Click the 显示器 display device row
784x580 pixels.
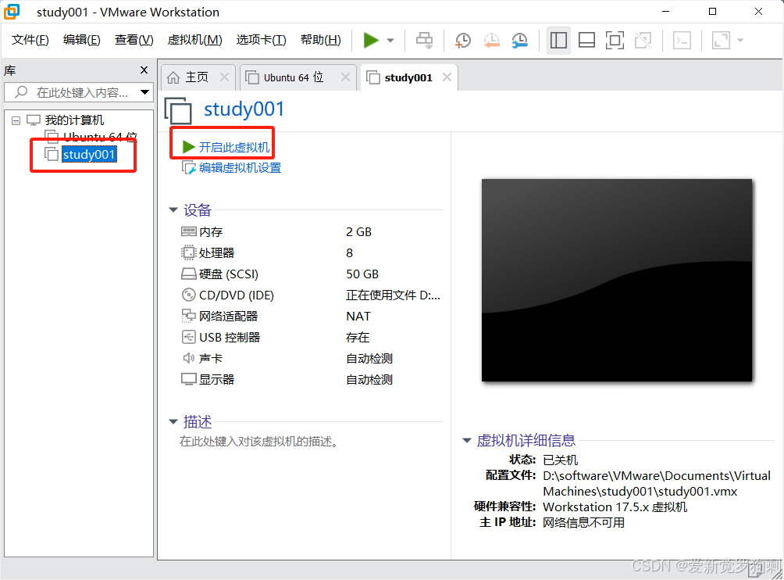tap(311, 379)
